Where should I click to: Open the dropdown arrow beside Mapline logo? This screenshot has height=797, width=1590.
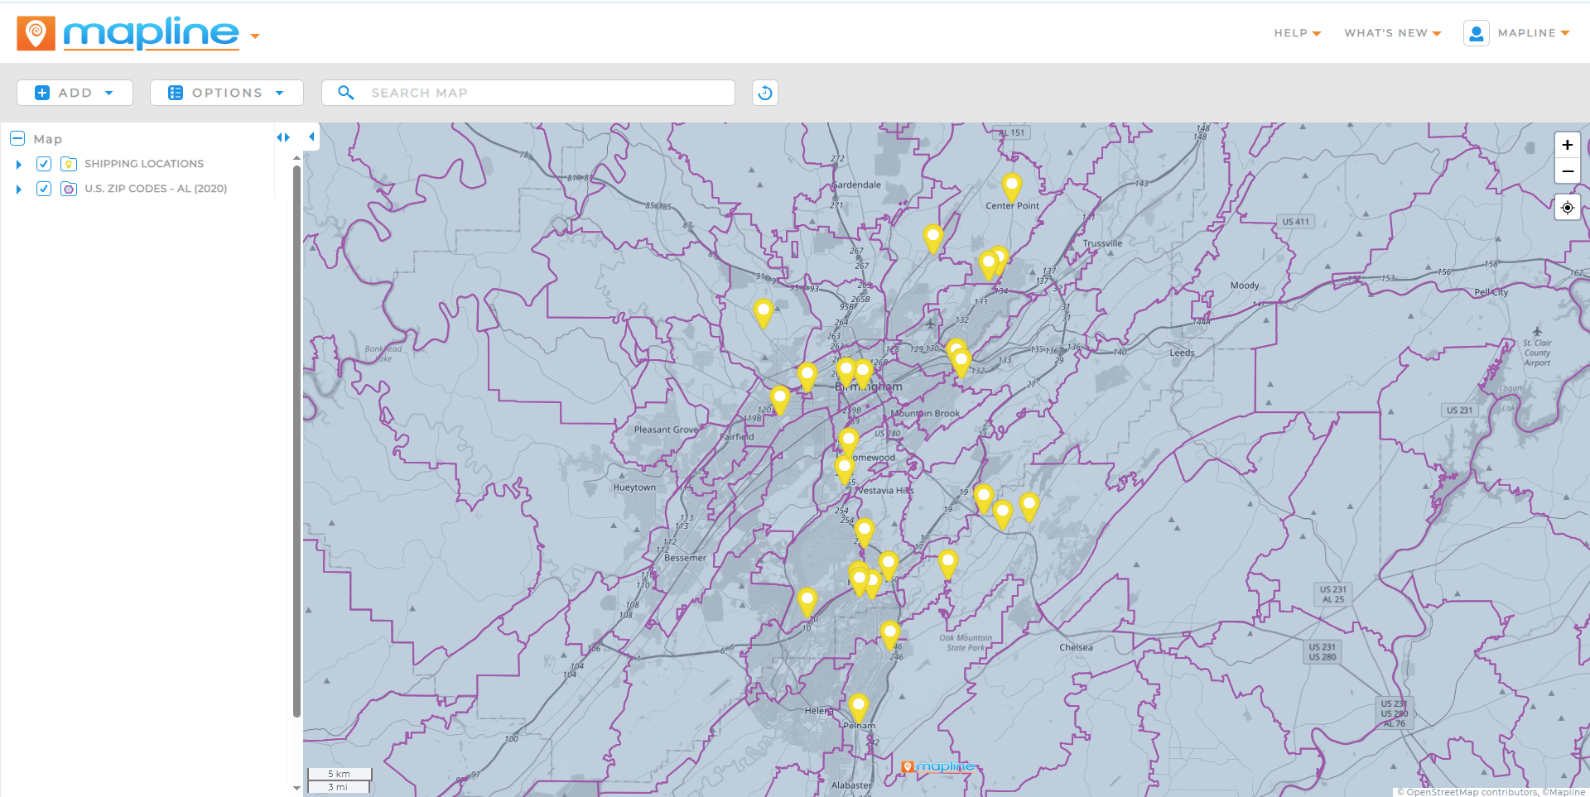coord(255,36)
